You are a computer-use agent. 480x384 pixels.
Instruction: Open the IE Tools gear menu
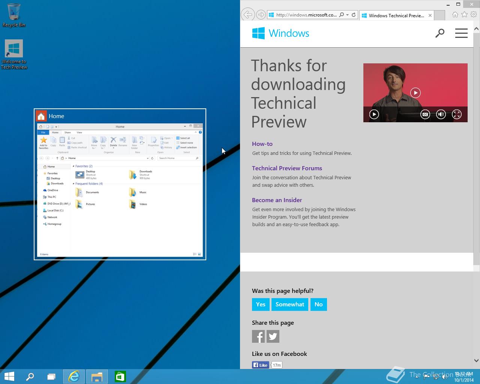point(474,15)
